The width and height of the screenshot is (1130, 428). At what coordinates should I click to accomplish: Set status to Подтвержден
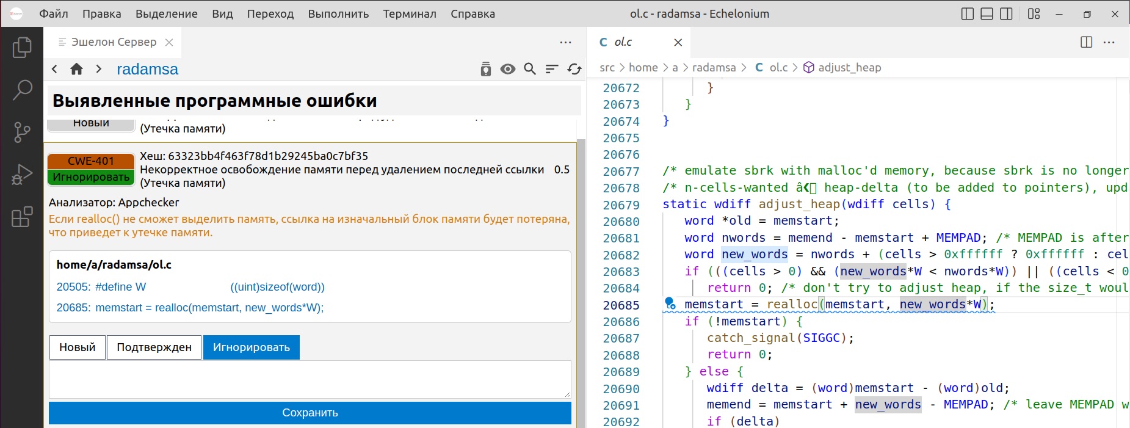154,347
